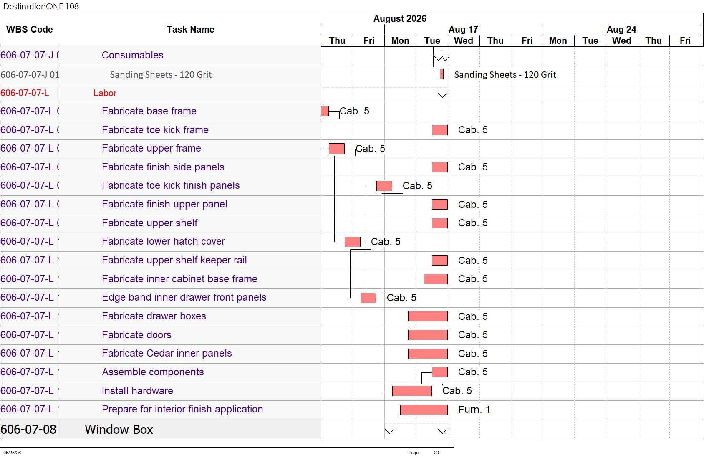Click the Gantt bar for Fabricate toe kick frame
The width and height of the screenshot is (704, 458).
point(440,130)
